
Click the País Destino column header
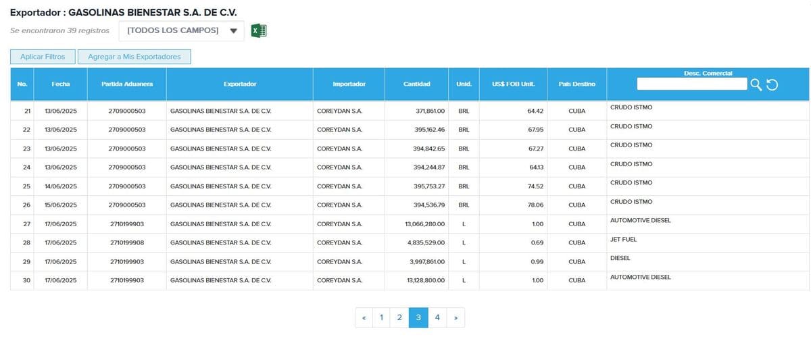(577, 84)
